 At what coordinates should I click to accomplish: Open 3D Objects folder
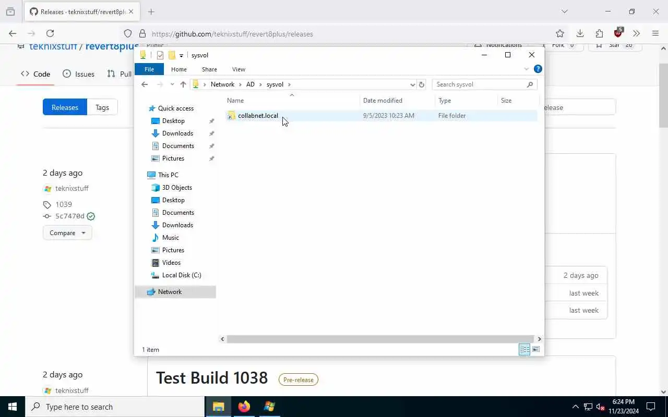[x=177, y=188]
